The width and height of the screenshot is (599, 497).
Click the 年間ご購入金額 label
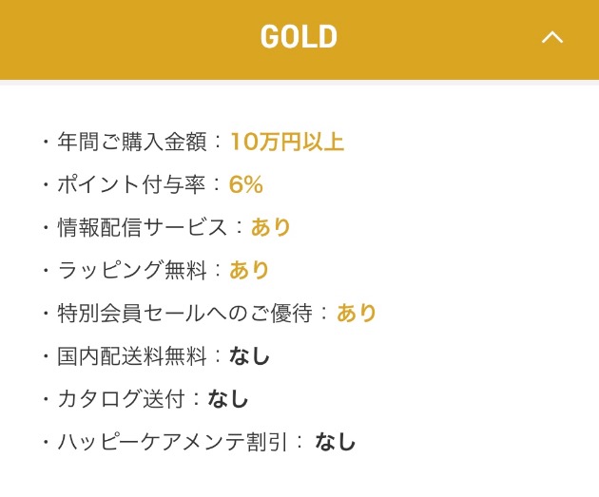pyautogui.click(x=132, y=142)
